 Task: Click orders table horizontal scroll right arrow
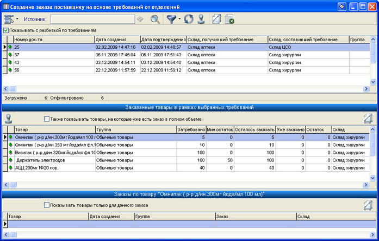tap(372, 235)
